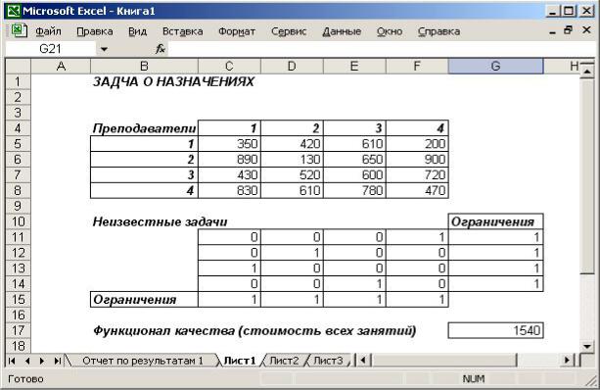Viewport: 600px width, 390px height.
Task: Click the Select All corner button
Action: pos(18,66)
